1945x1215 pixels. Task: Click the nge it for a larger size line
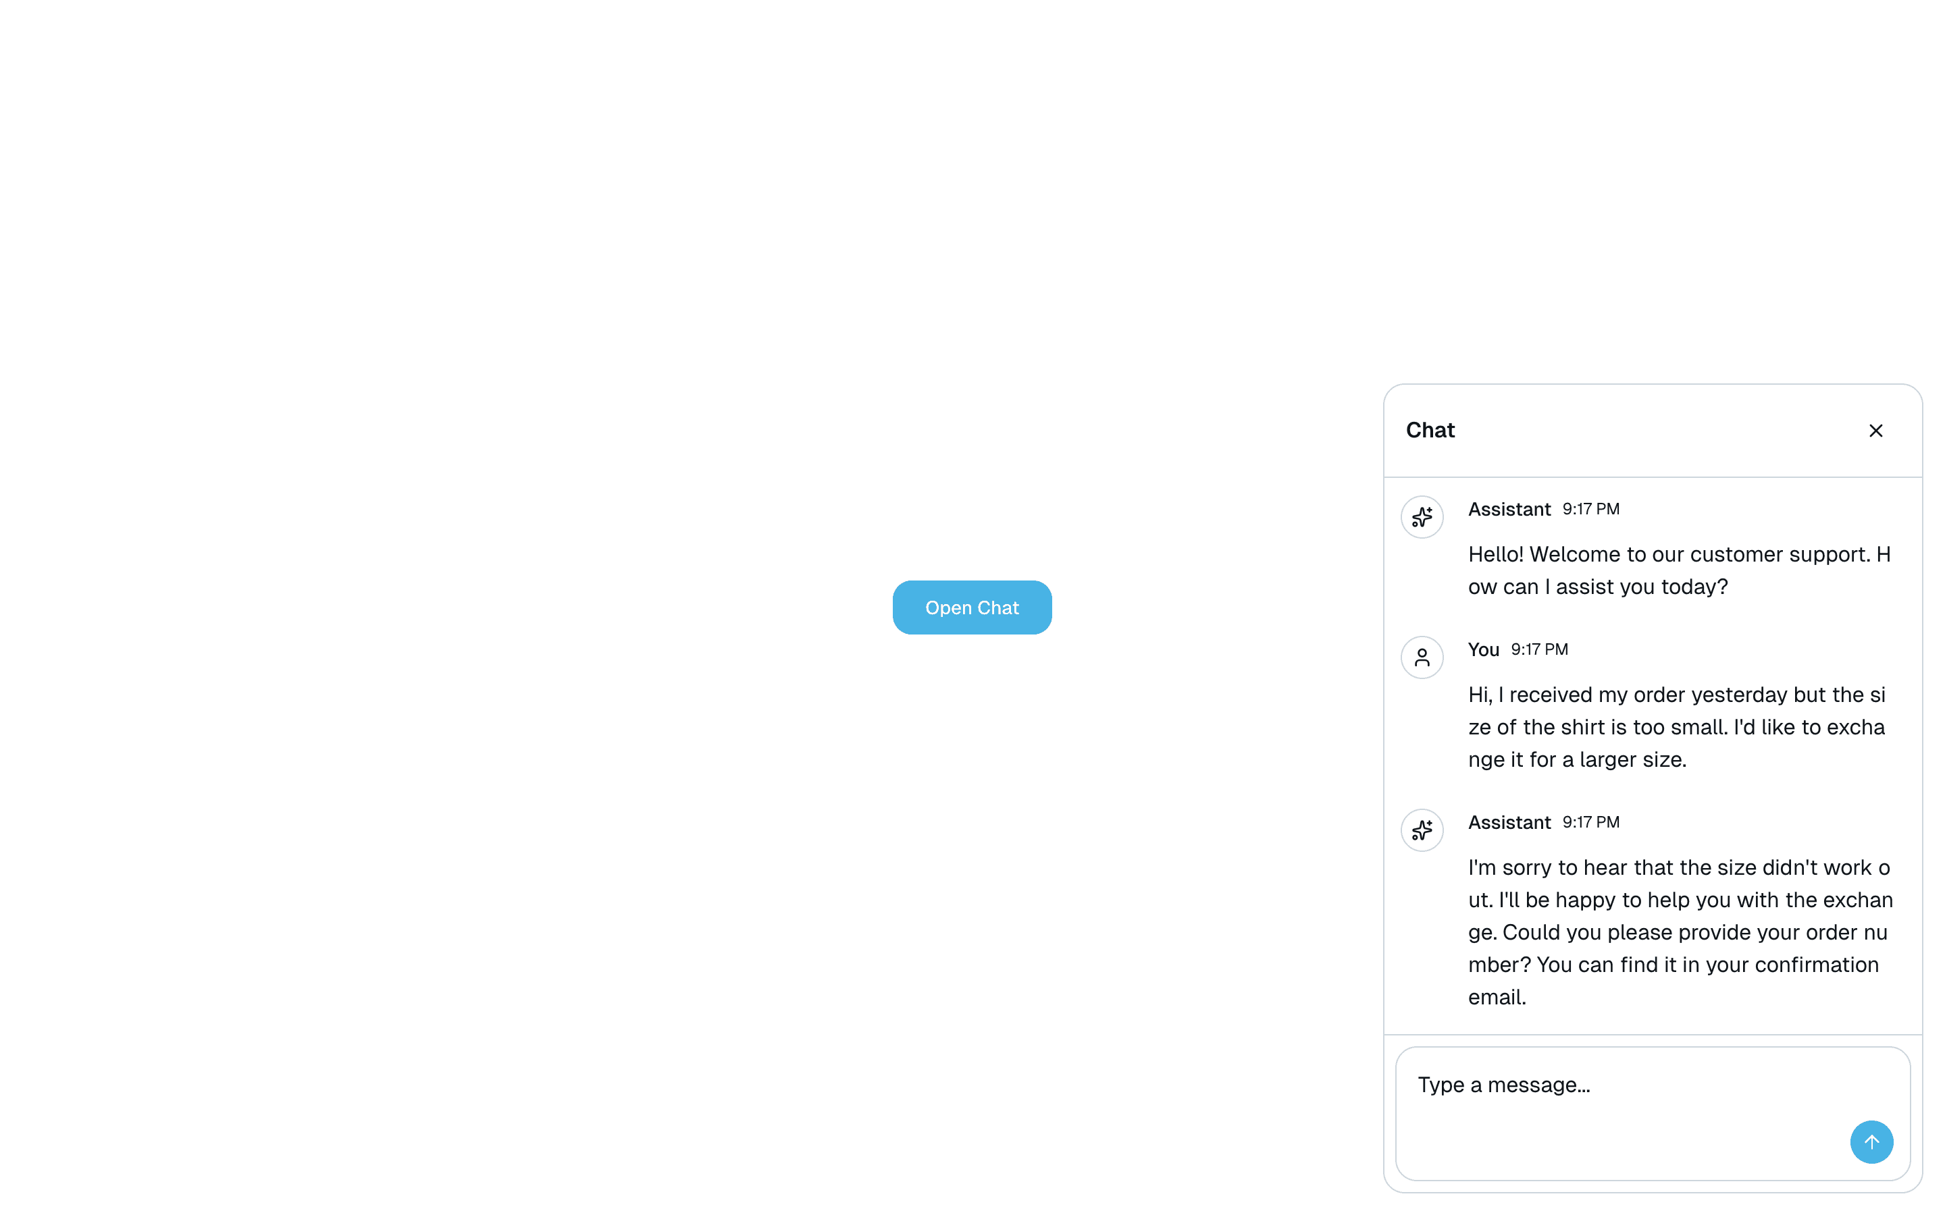[1577, 759]
